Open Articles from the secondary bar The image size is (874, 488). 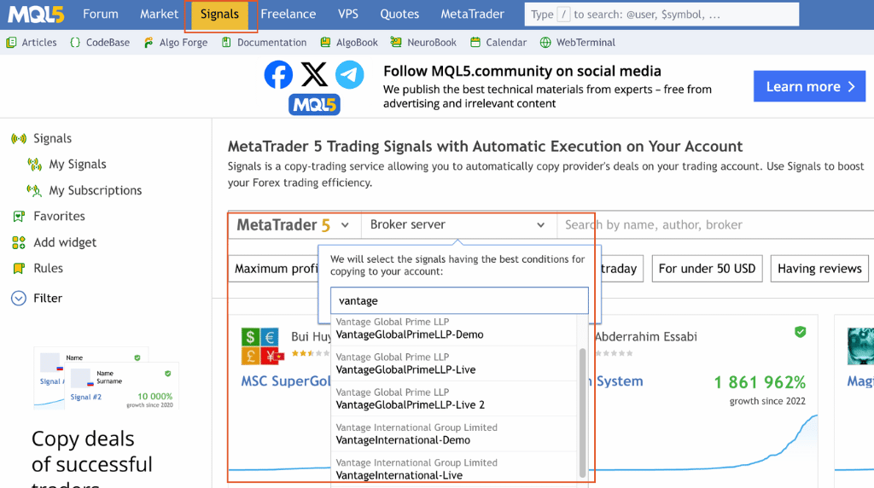pos(39,43)
